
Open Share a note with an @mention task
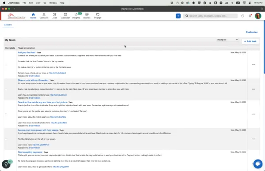click(33, 80)
